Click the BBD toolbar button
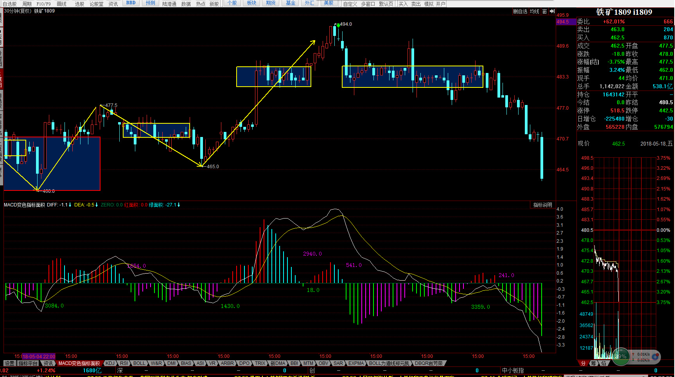The height and width of the screenshot is (377, 675). coord(131,3)
